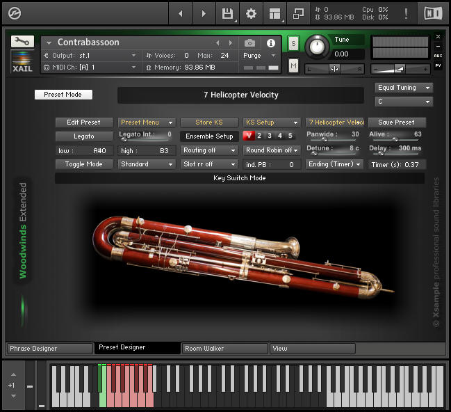Click the Preset Mode button
The image size is (451, 412).
click(63, 95)
